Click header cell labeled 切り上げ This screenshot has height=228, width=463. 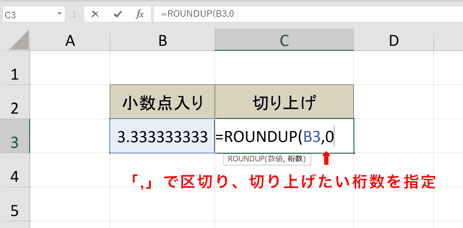click(x=284, y=102)
